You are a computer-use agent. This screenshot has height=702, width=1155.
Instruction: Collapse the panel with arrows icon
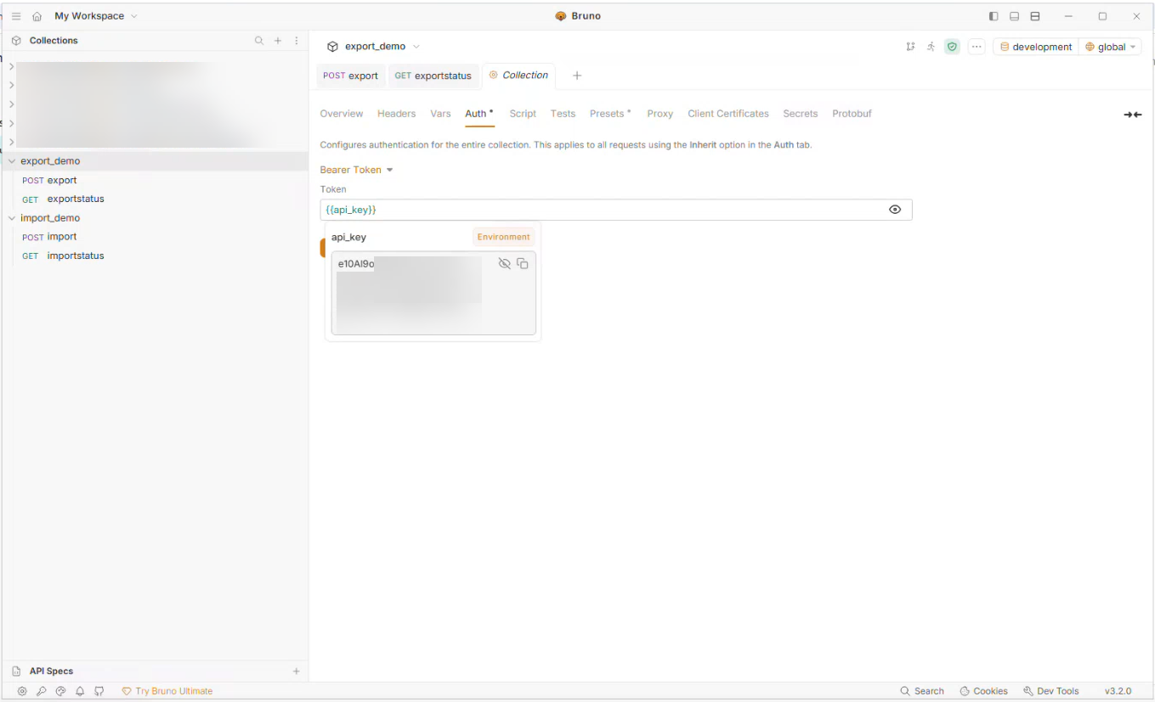(1133, 115)
